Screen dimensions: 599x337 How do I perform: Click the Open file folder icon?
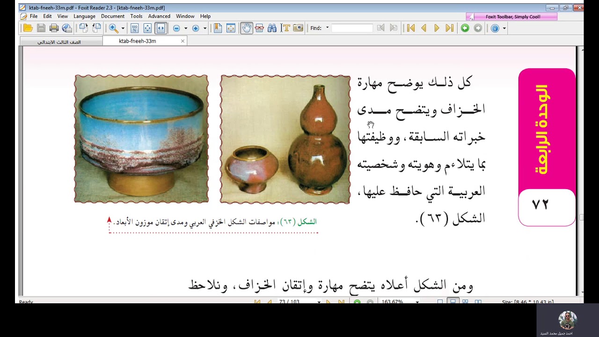28,28
